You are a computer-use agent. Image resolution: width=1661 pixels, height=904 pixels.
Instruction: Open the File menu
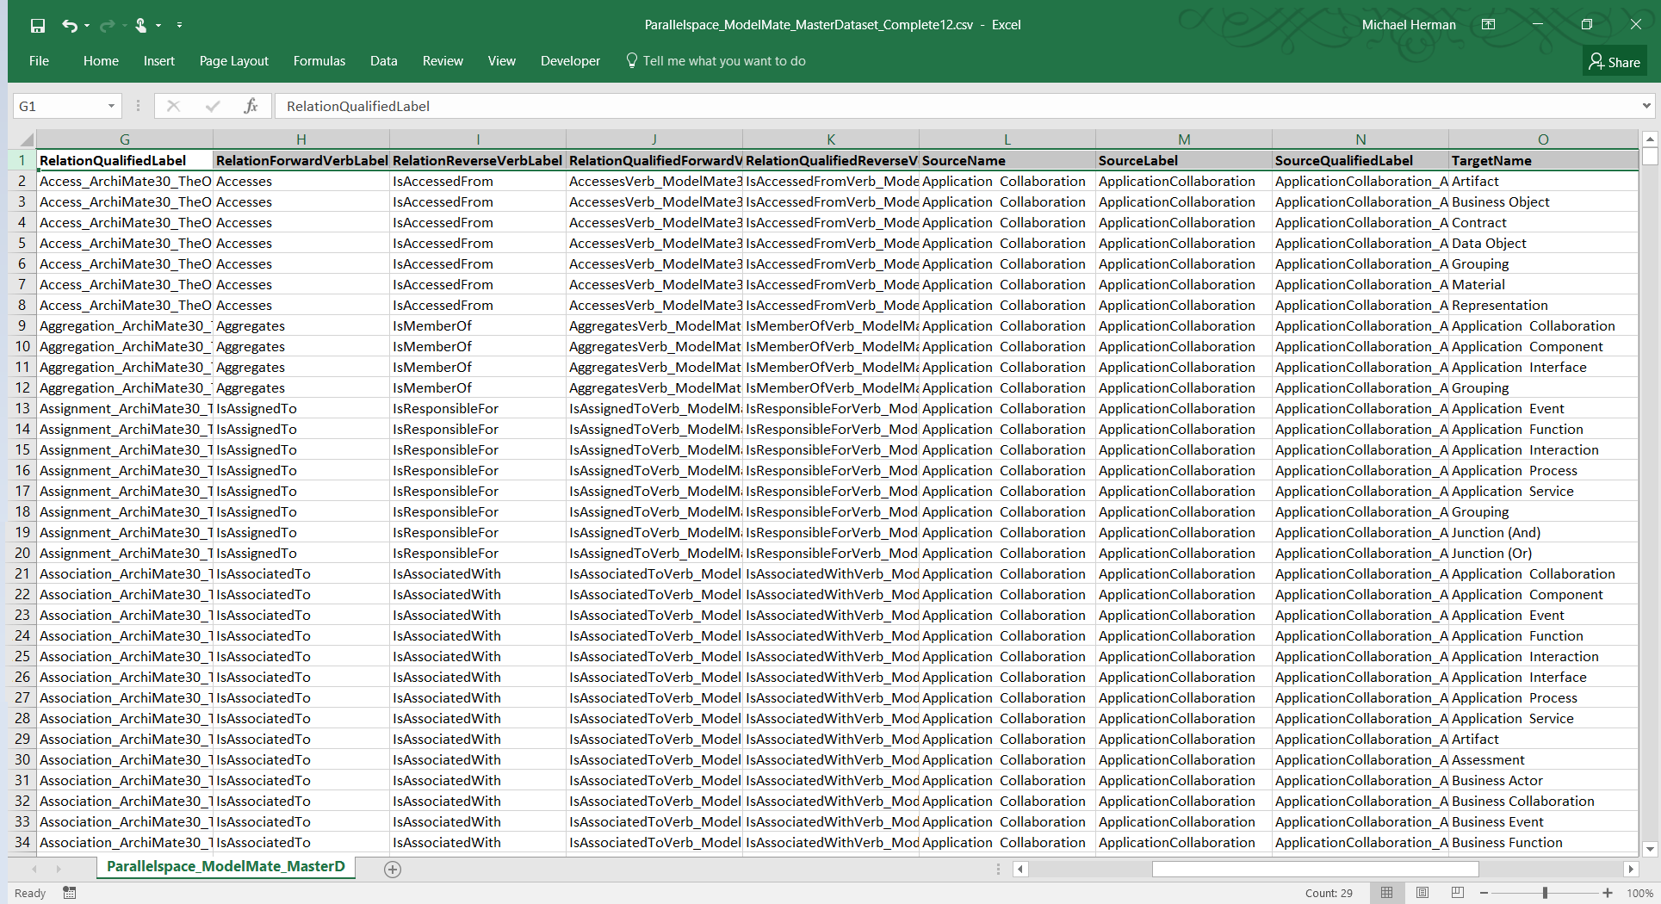tap(39, 61)
